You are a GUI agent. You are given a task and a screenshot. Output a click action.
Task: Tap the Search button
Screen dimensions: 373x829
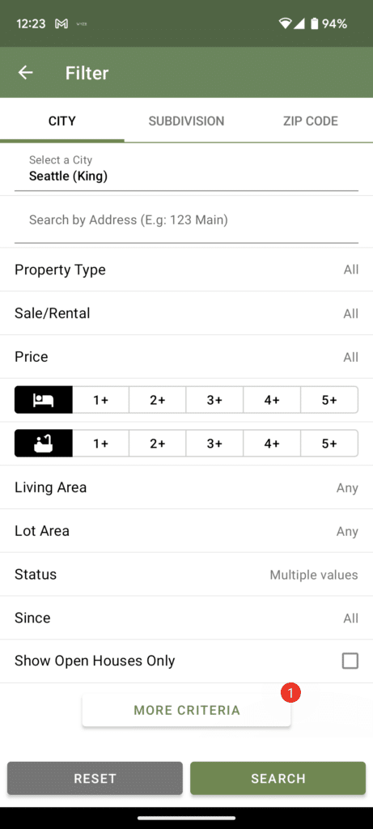278,778
